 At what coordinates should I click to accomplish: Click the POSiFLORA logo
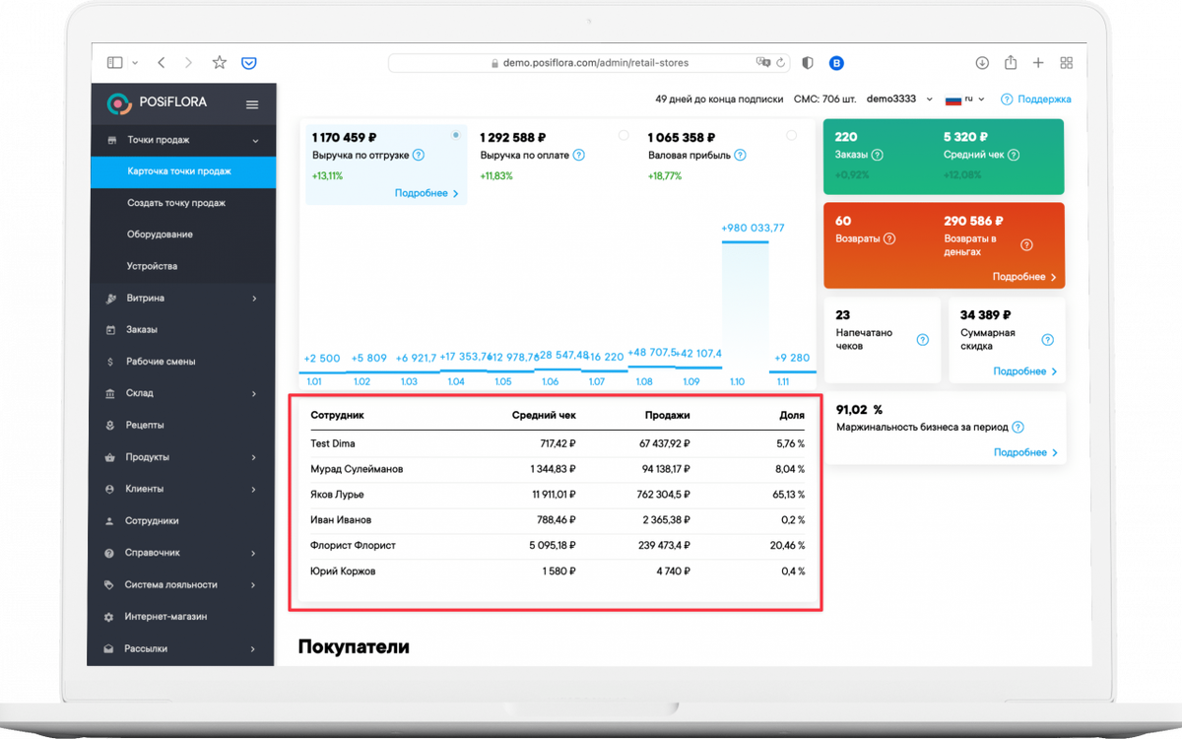tap(156, 103)
